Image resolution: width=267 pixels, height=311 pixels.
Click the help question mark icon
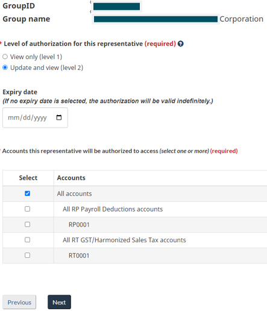coord(180,43)
